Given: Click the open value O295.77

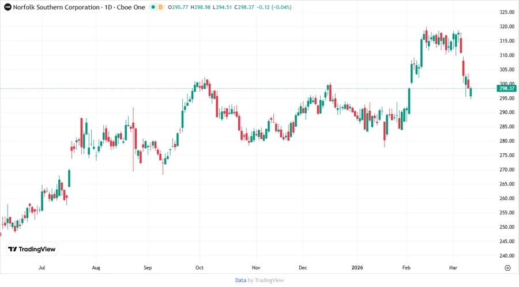Looking at the screenshot, I should [x=178, y=7].
